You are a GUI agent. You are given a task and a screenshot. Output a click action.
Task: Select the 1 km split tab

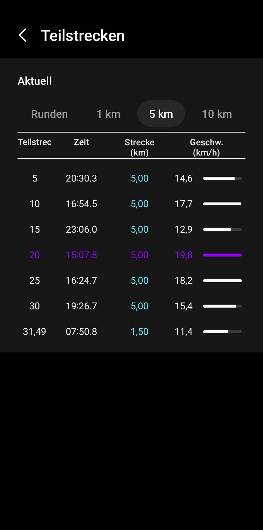click(108, 114)
